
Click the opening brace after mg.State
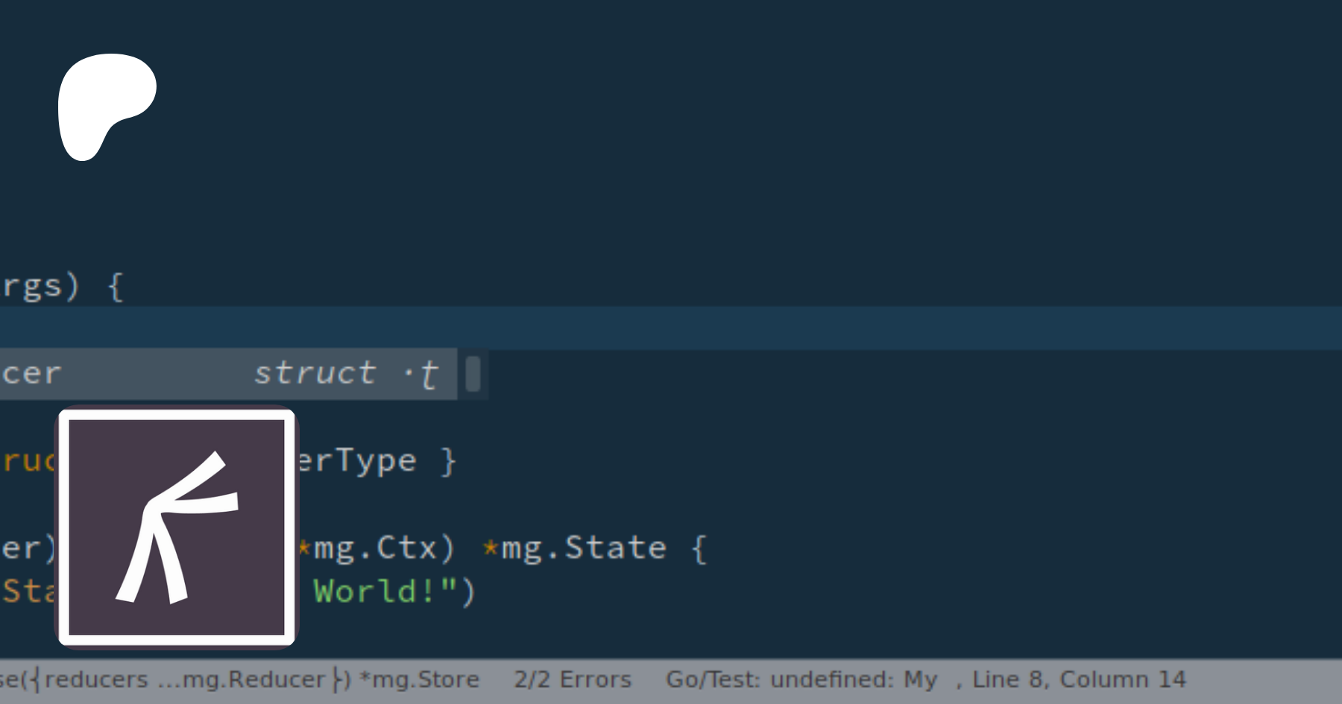point(699,550)
